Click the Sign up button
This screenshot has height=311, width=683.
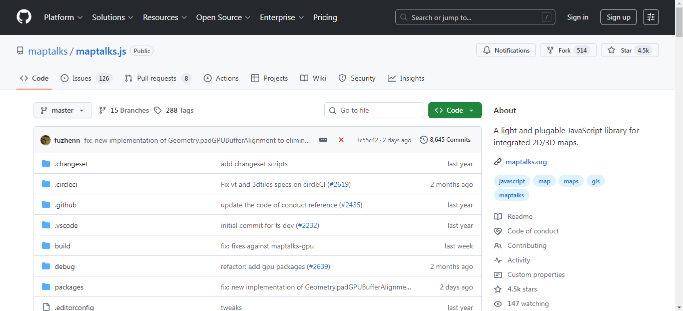click(x=618, y=17)
